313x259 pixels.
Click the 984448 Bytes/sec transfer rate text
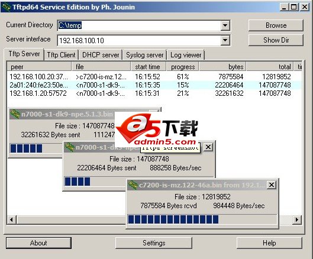pos(238,206)
